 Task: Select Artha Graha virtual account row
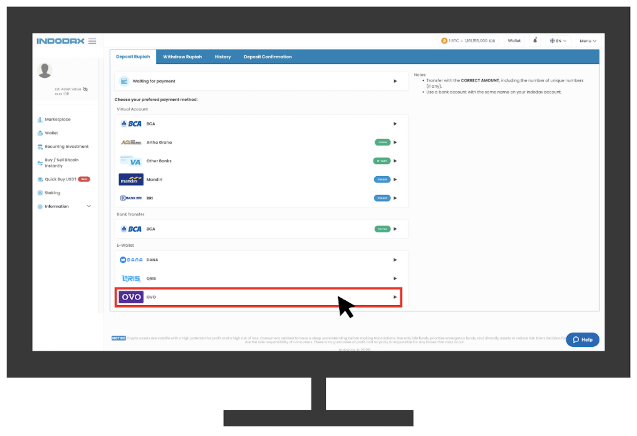[x=261, y=142]
